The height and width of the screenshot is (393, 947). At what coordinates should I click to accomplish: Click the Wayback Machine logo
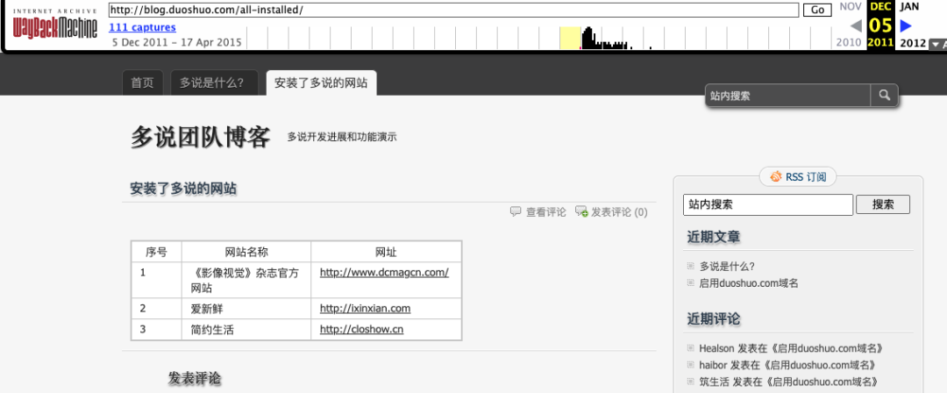point(54,25)
